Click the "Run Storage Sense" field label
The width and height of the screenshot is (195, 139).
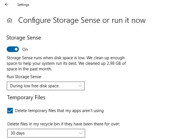coord(24,77)
